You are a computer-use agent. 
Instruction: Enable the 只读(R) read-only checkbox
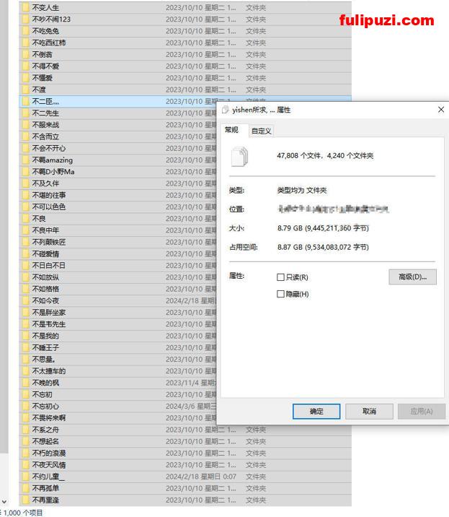(x=280, y=277)
